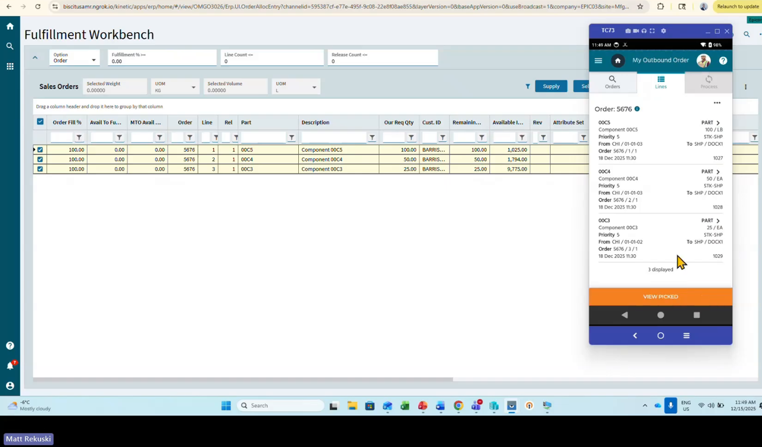Toggle the select-all checkbox in grid header
This screenshot has width=762, height=447.
pyautogui.click(x=40, y=122)
